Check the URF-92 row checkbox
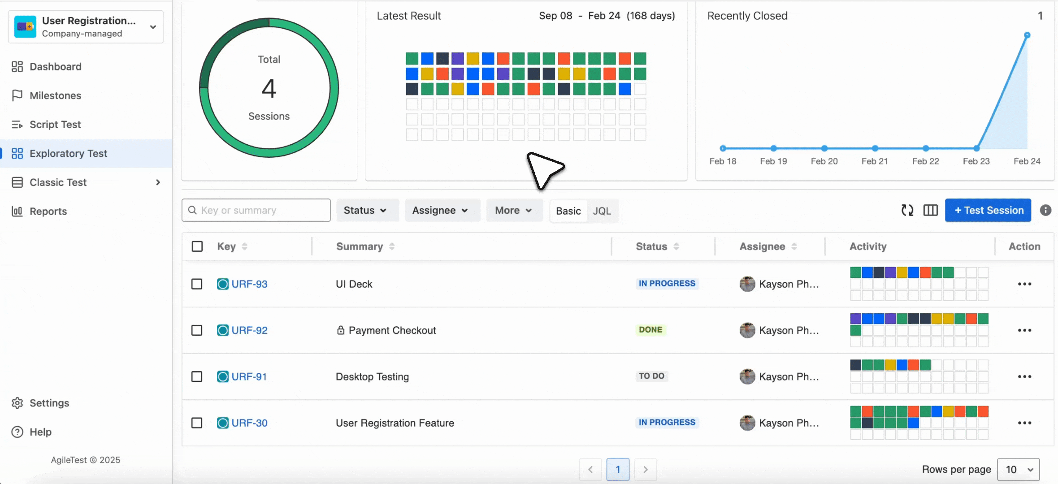Image resolution: width=1058 pixels, height=484 pixels. 197,330
